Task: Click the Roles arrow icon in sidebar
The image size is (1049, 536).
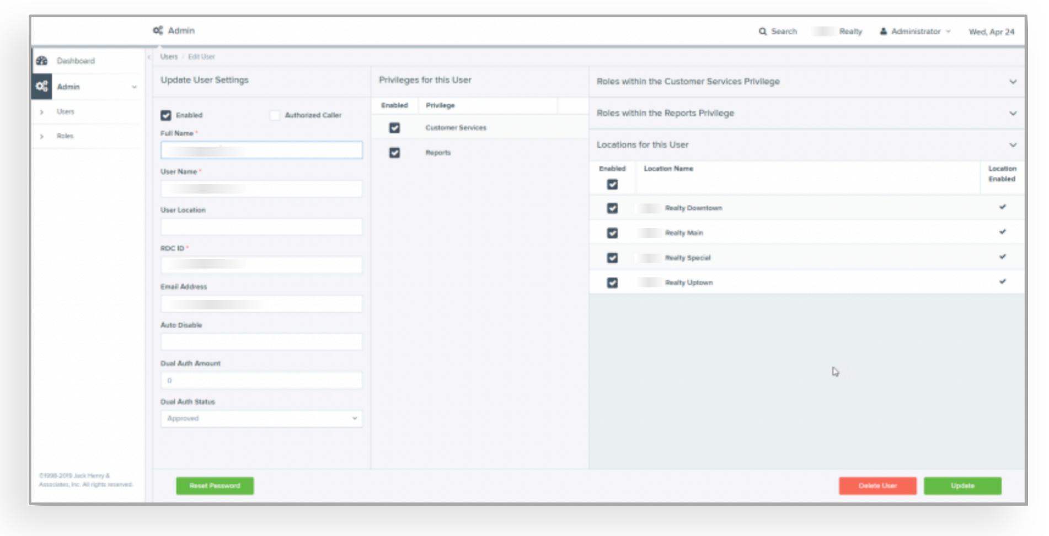Action: [42, 136]
